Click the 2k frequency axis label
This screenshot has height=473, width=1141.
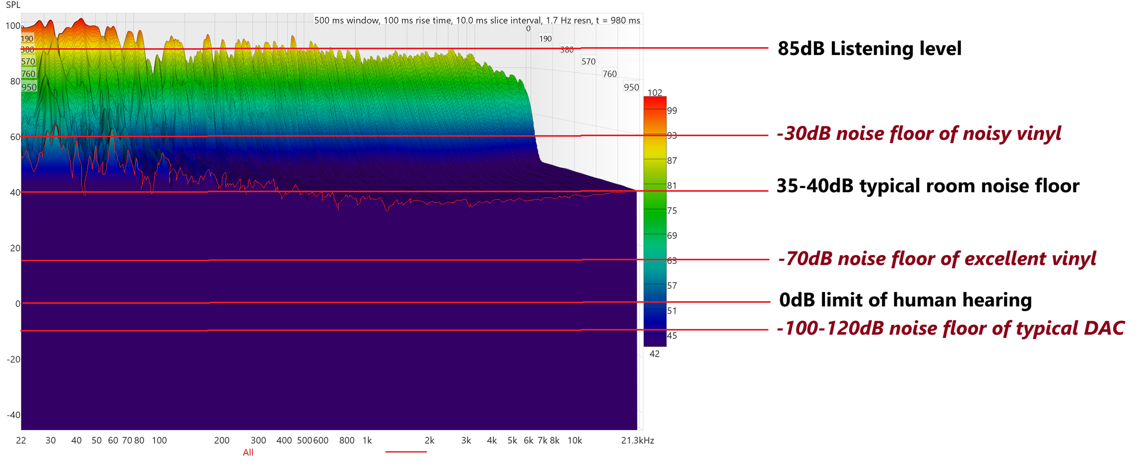[429, 441]
